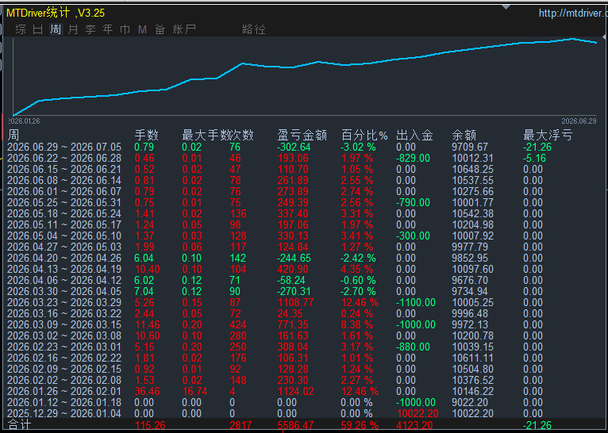608x433 pixels.
Task: Open the 路径 path tab
Action: point(254,29)
